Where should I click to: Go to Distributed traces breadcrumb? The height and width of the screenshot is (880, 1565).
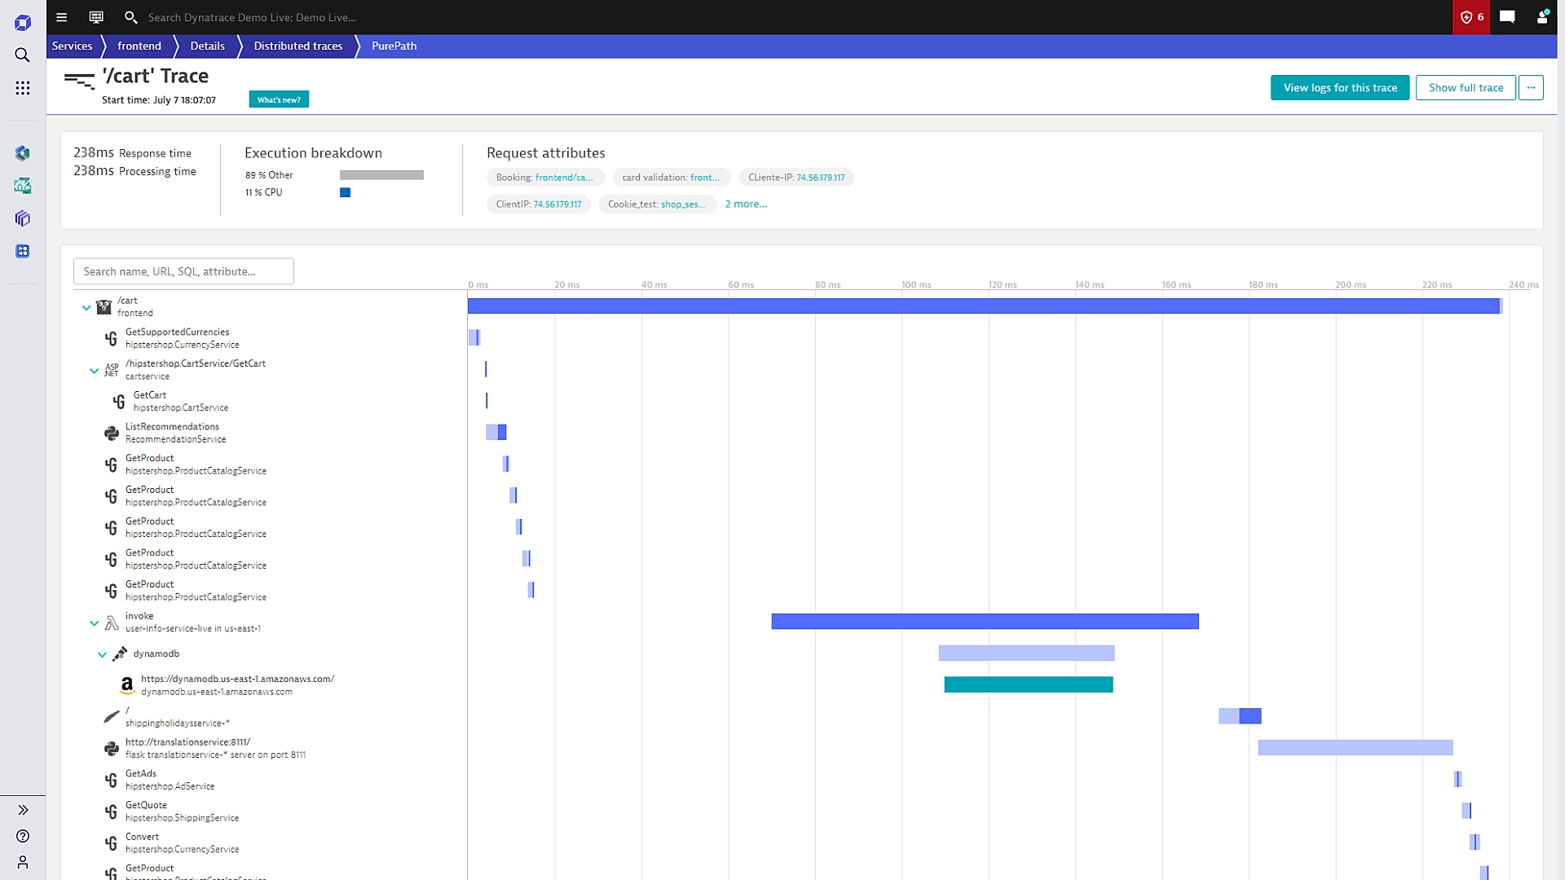click(298, 46)
